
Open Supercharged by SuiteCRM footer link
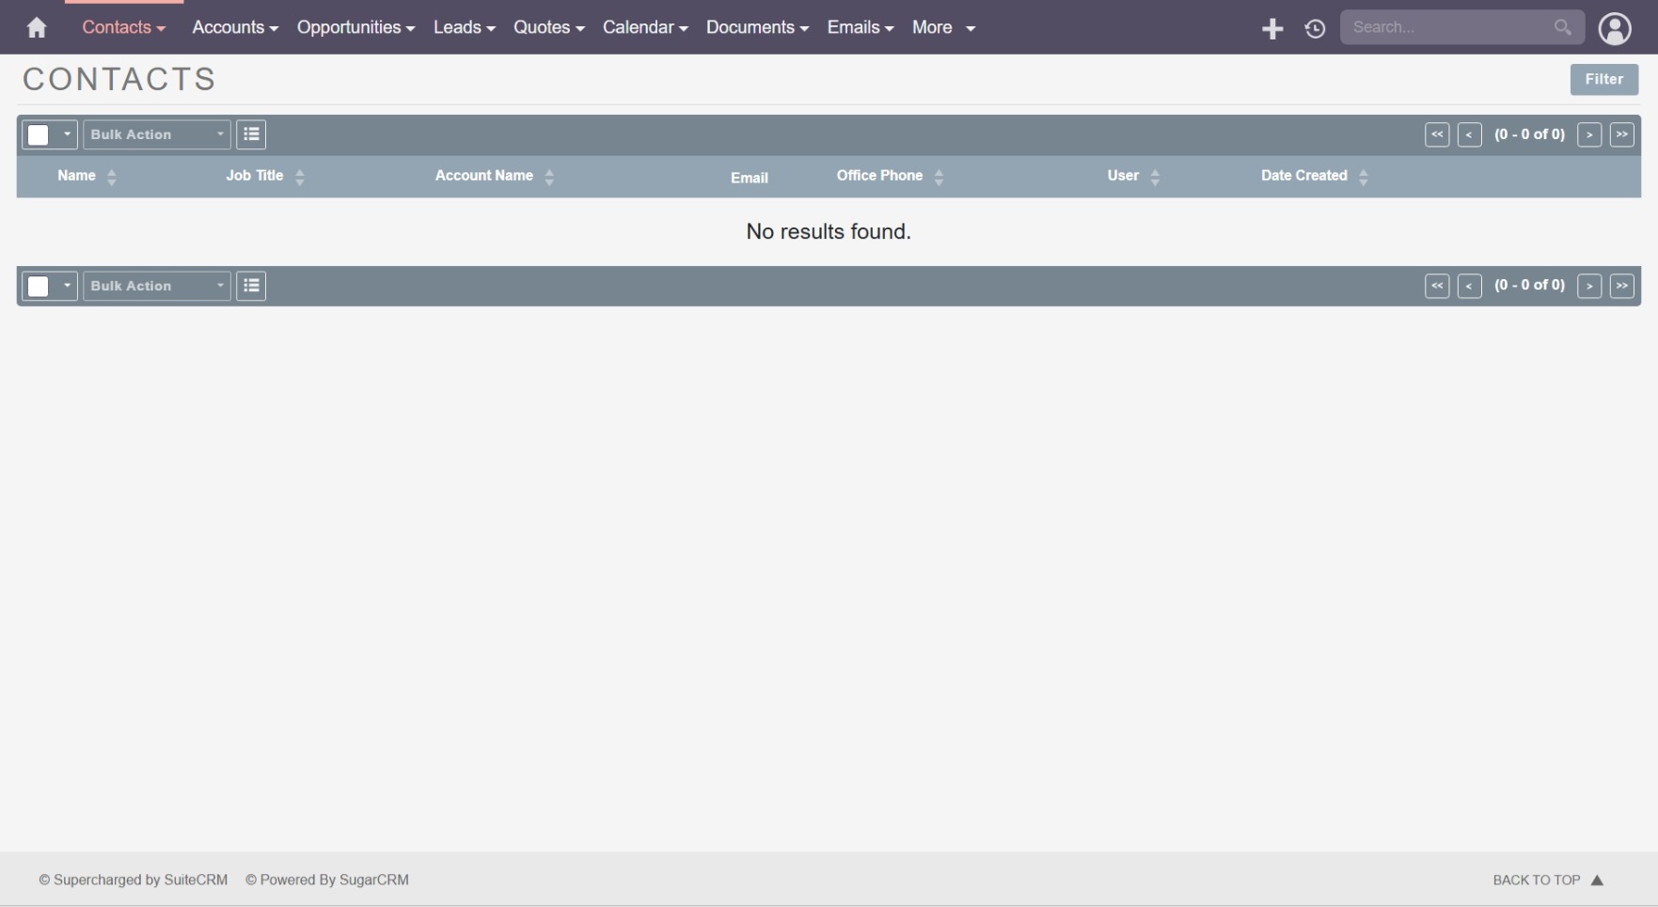pos(134,881)
